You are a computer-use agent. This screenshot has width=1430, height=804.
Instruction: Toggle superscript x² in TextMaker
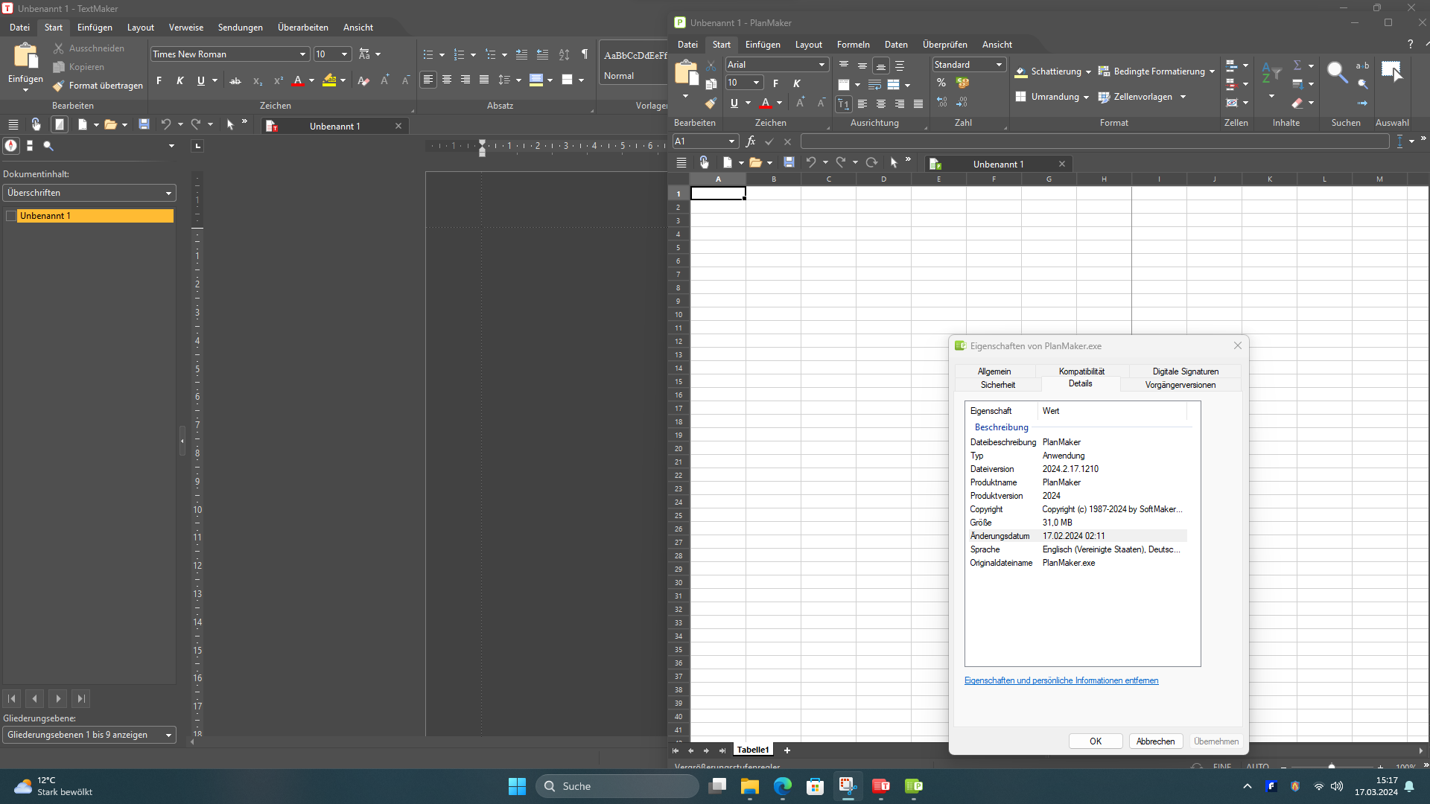click(279, 80)
